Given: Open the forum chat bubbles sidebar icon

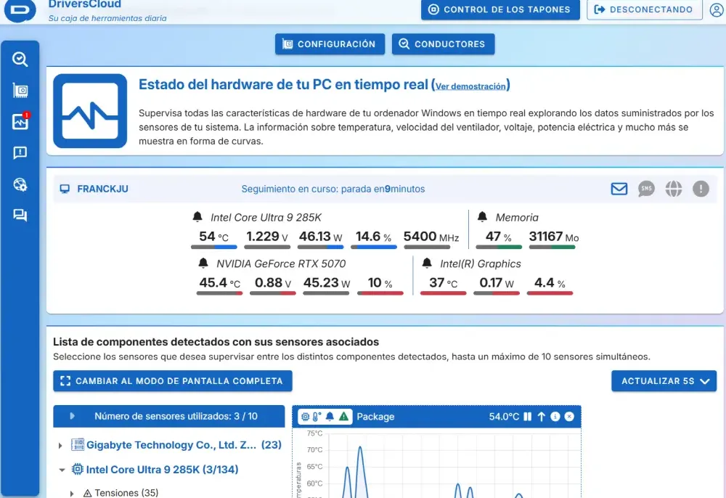Looking at the screenshot, I should (x=20, y=215).
